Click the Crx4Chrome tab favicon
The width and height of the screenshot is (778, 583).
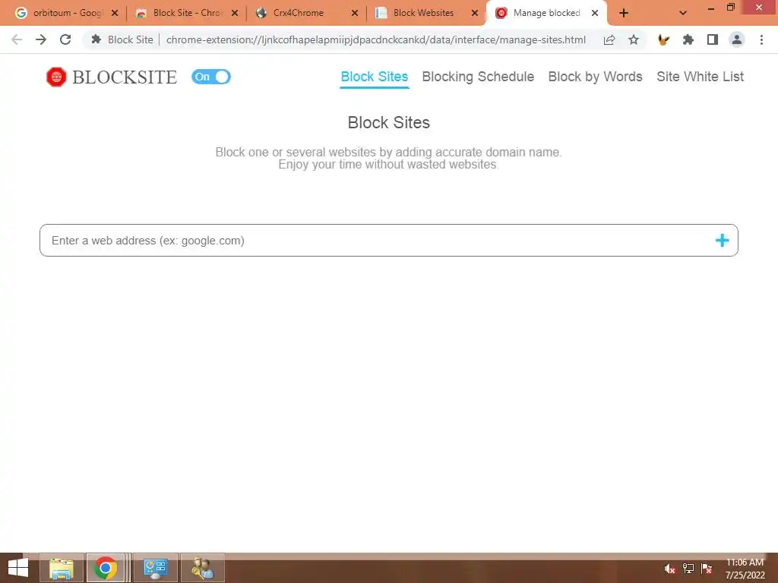click(261, 13)
